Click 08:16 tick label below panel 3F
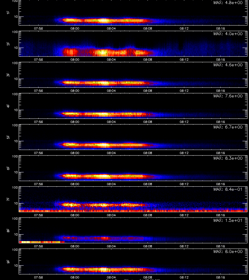The image size is (249, 280). click(221, 91)
